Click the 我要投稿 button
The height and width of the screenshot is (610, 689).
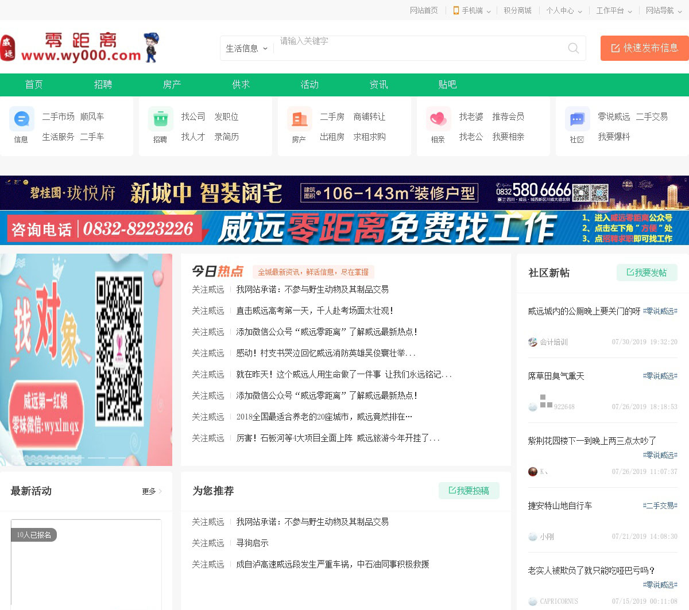469,491
